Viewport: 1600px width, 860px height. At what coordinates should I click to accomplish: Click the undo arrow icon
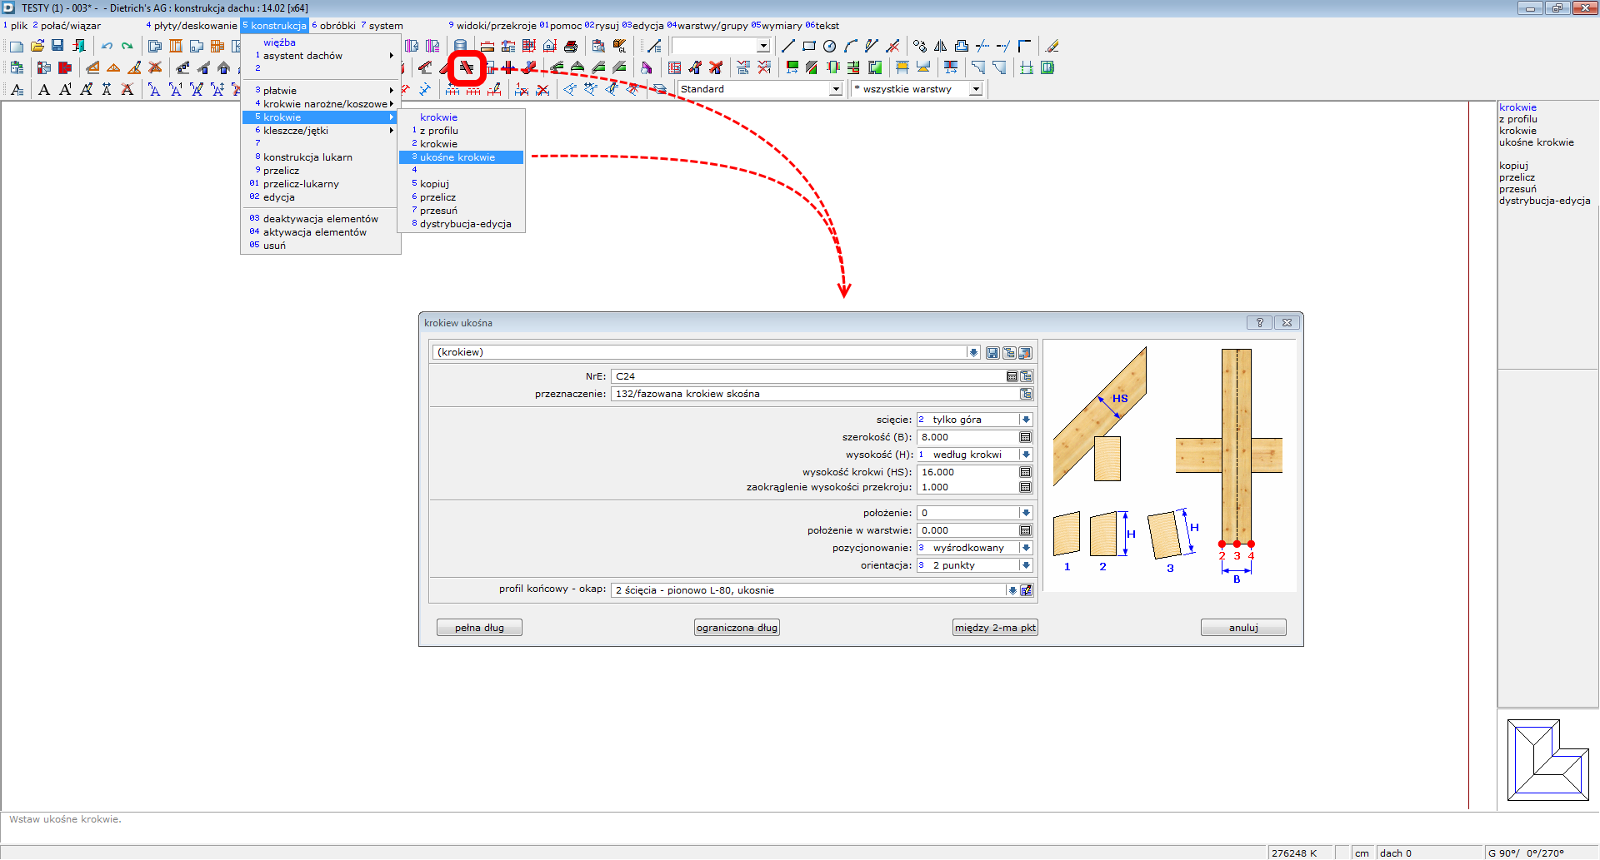(107, 46)
